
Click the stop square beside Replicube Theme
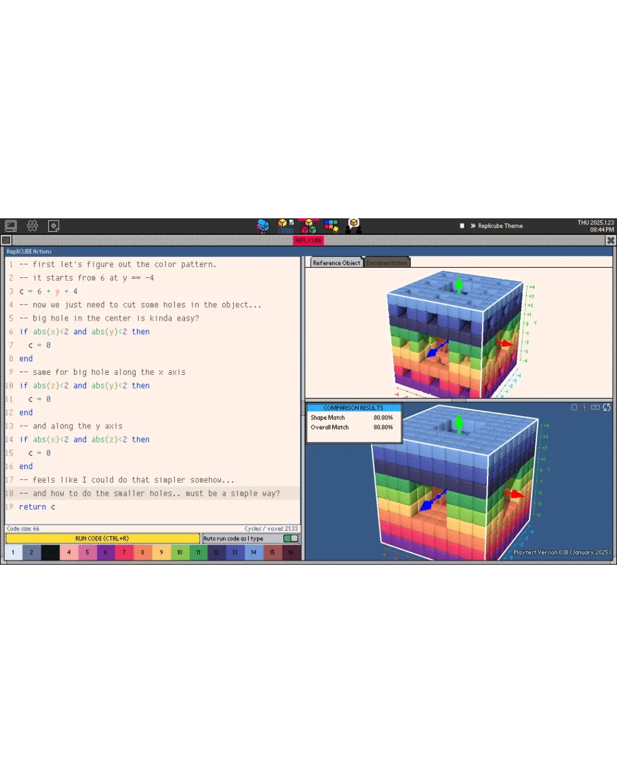pos(462,226)
